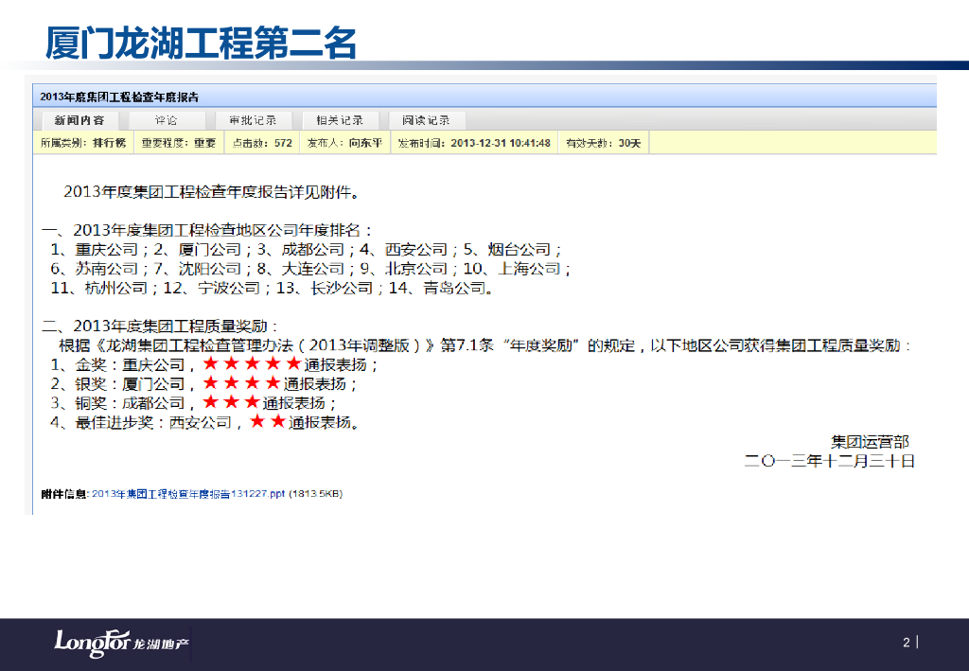
Task: Click the LongFor 龙湖地产 logo
Action: 121,644
